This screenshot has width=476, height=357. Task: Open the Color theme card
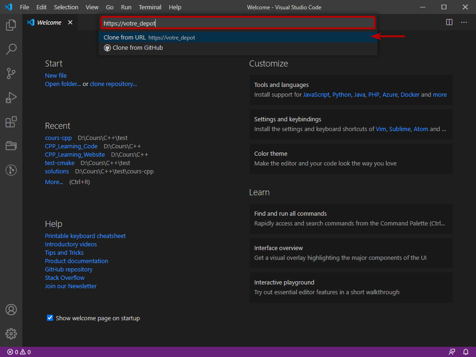tap(351, 159)
